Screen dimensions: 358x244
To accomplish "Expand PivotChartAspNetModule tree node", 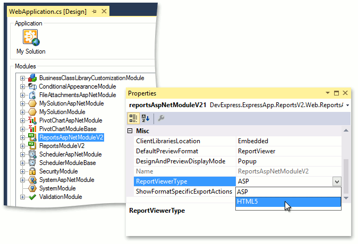I will pos(22,120).
